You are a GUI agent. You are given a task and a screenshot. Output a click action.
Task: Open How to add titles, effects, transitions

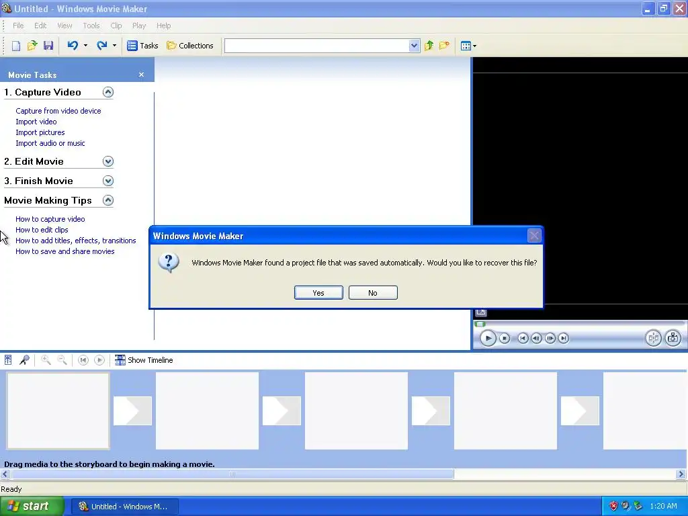pyautogui.click(x=75, y=241)
